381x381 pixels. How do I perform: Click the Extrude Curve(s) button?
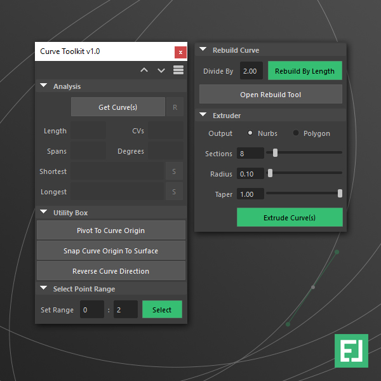[290, 217]
